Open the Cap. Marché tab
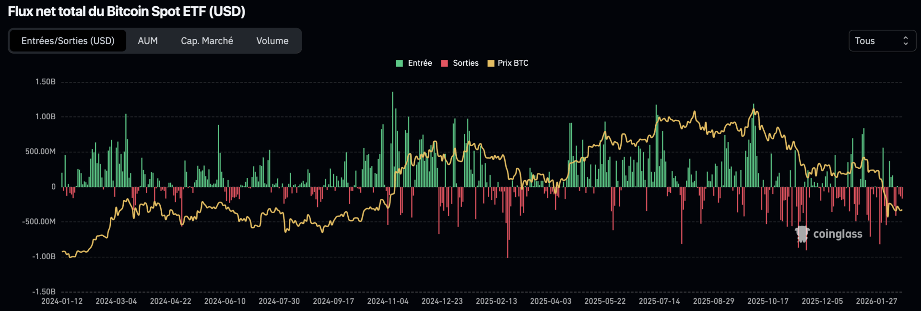Viewport: 921px width, 311px height. 207,41
